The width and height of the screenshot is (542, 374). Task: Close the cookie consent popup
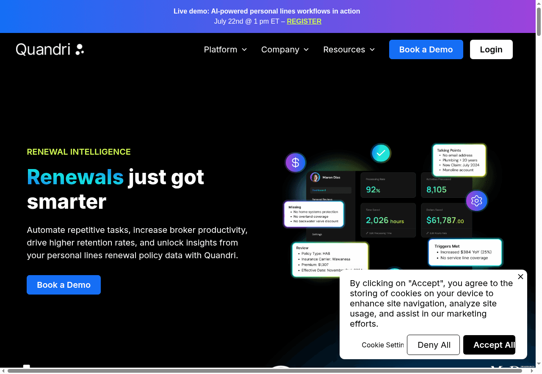[x=520, y=277]
